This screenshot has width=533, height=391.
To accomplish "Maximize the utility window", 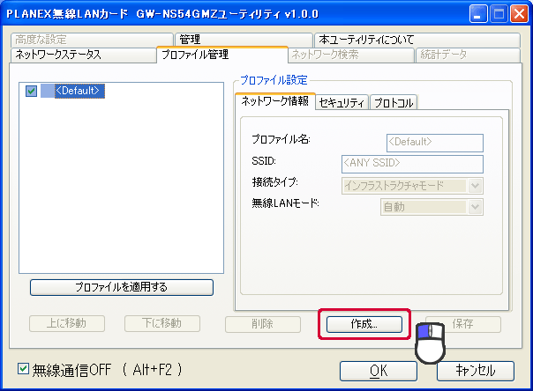I will click(499, 14).
